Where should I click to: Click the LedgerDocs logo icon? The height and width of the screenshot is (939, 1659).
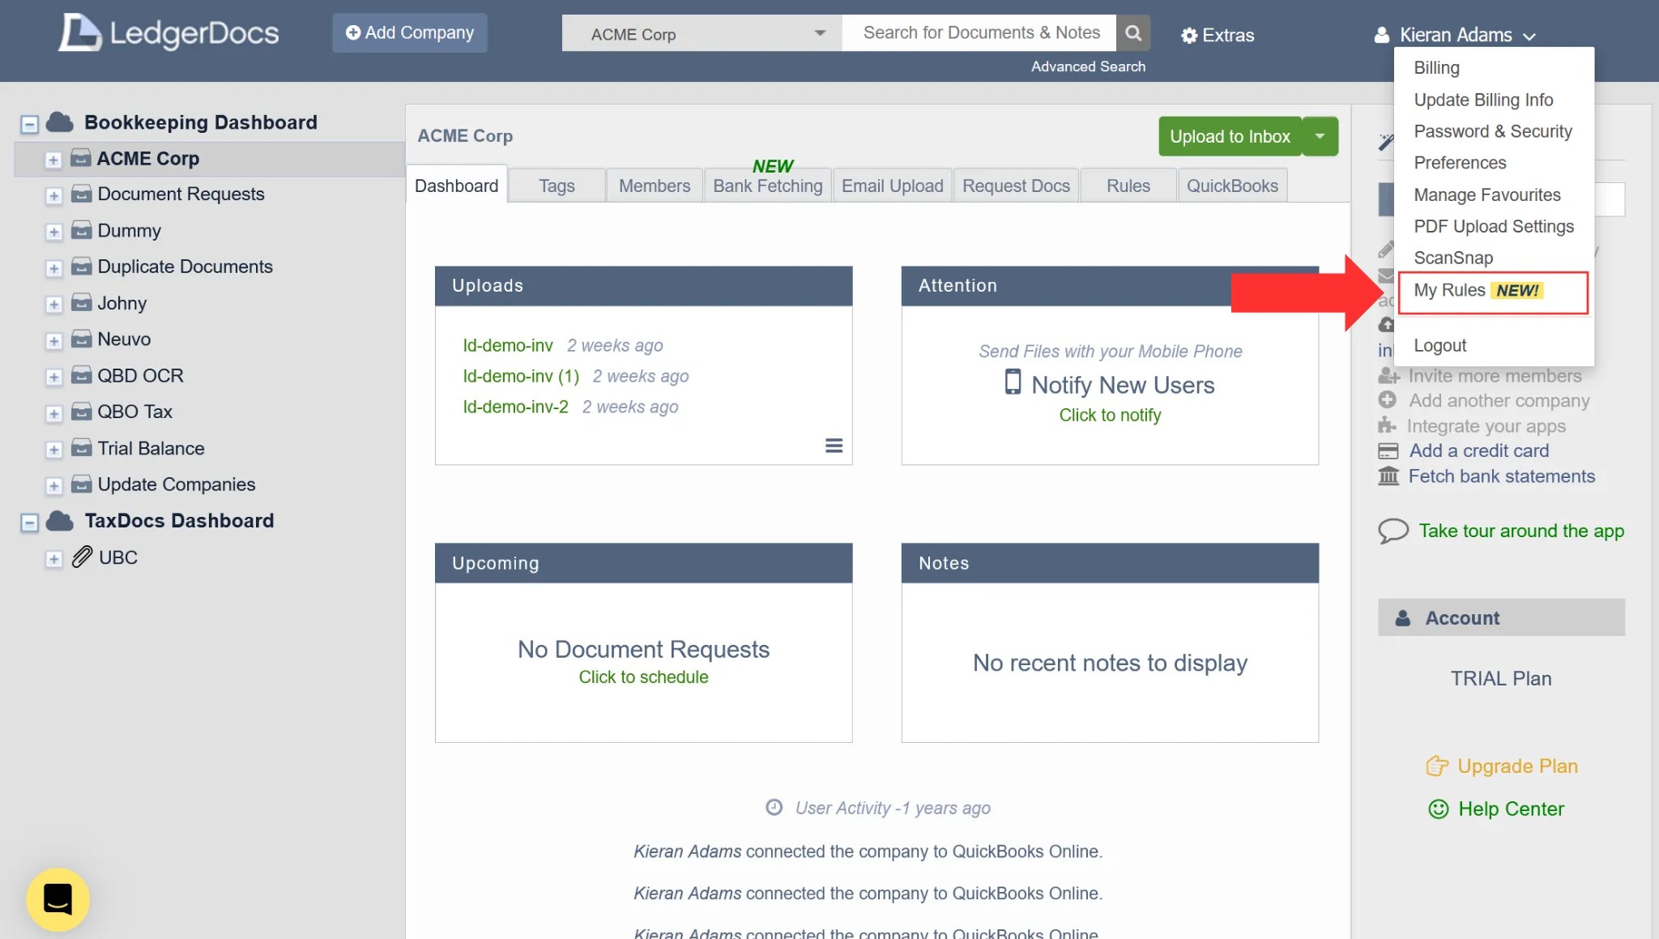click(x=81, y=32)
